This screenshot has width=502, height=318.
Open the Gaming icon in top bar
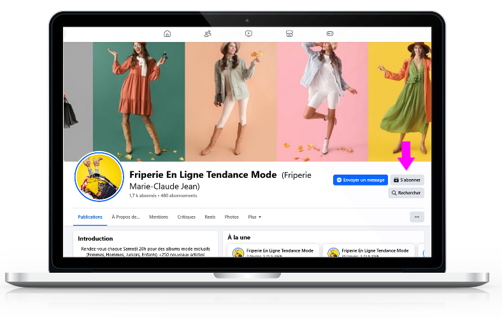point(330,34)
